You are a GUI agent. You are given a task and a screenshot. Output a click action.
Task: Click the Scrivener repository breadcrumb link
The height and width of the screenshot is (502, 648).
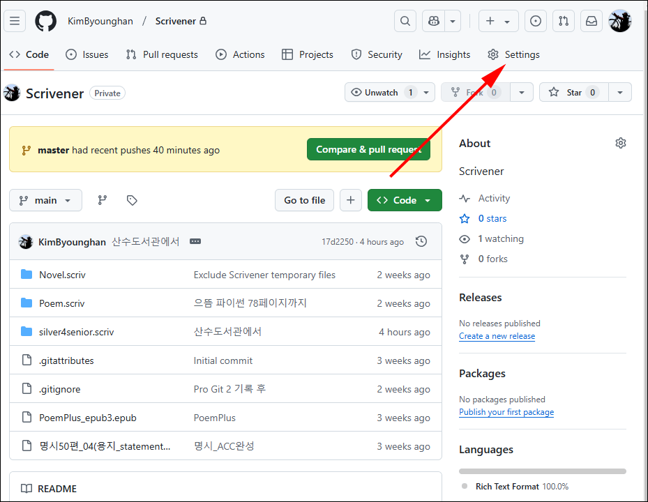pyautogui.click(x=176, y=21)
